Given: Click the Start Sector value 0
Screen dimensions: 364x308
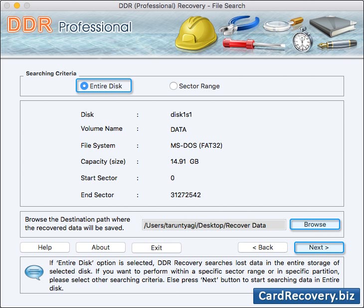Looking at the screenshot, I should coord(173,178).
